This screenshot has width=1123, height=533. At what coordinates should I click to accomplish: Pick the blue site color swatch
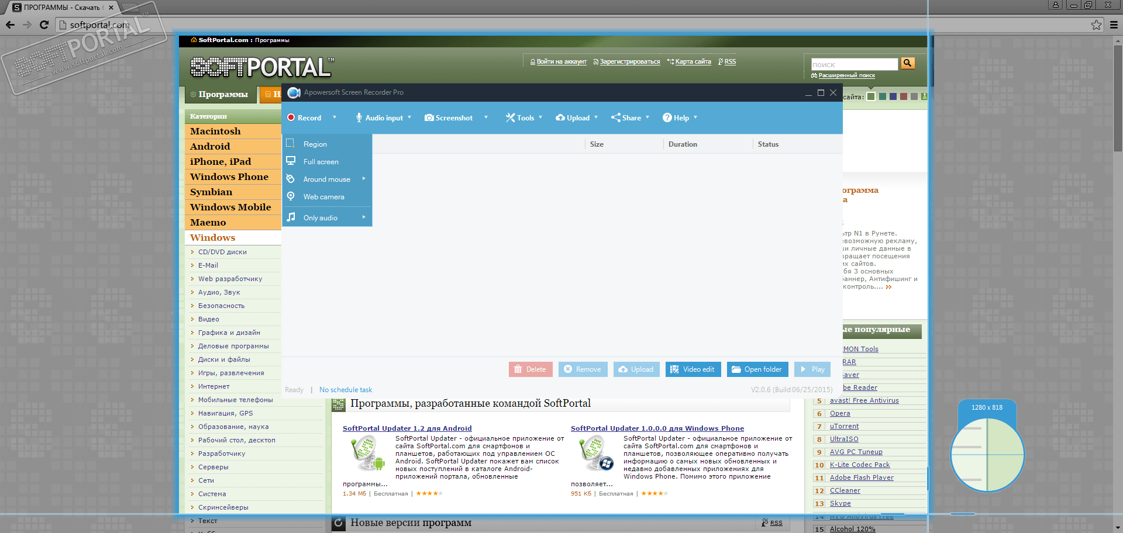[x=893, y=96]
